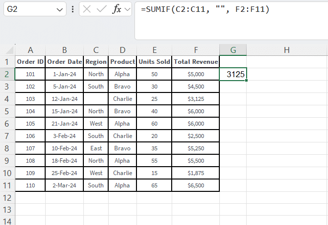Click the $3,125 revenue cell
Screen dimensions: 328x225
196,99
